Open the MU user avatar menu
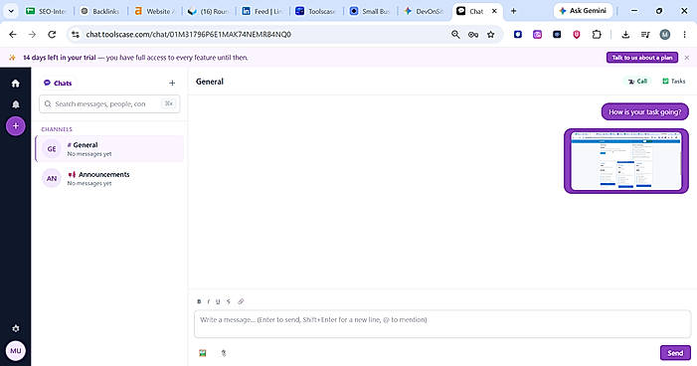 click(16, 351)
